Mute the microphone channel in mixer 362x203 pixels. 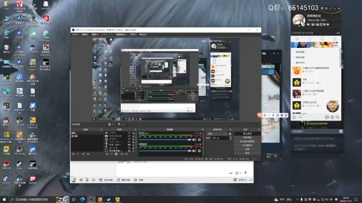194,140
